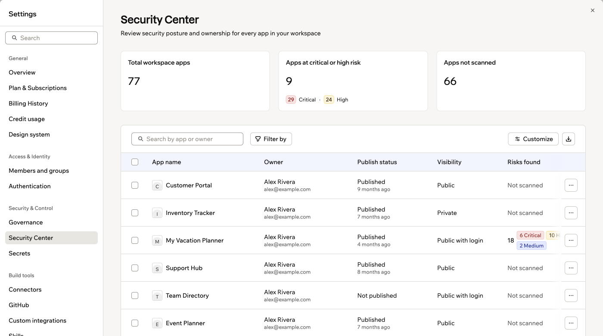Click the Event Planner app letter icon
This screenshot has width=603, height=336.
click(157, 324)
